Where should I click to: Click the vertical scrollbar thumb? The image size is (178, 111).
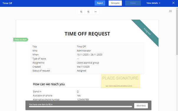pos(177,32)
